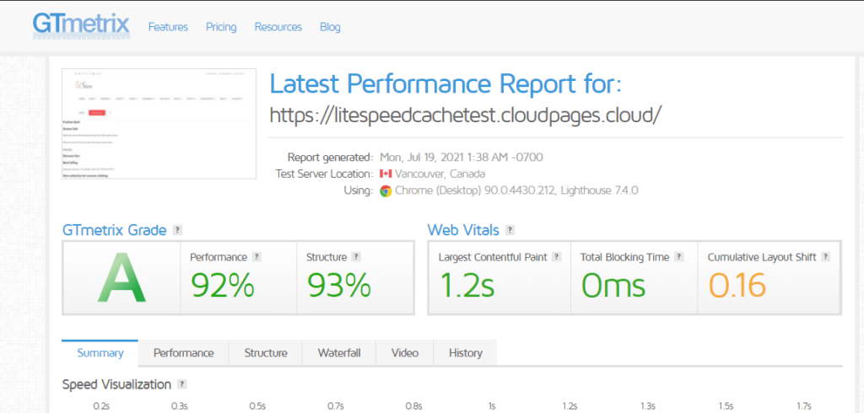Image resolution: width=864 pixels, height=413 pixels.
Task: Click the Vancouver, Canada location text
Action: tap(440, 174)
